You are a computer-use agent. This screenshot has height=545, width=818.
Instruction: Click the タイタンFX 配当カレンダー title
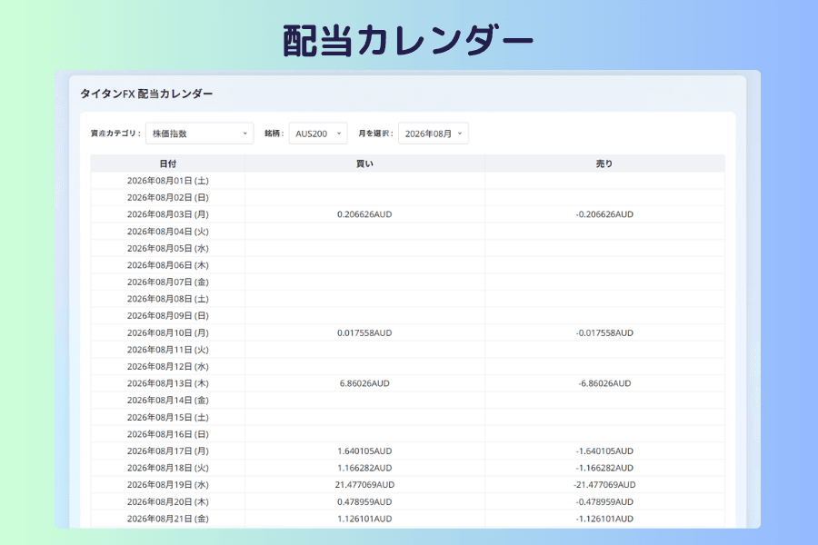click(146, 94)
